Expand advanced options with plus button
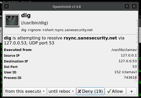 (132, 91)
